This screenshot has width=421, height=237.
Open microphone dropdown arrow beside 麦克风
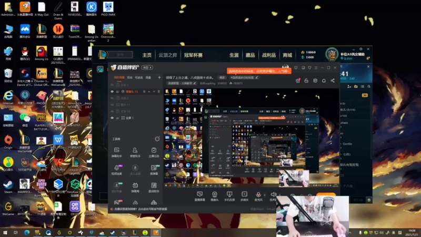point(265,195)
